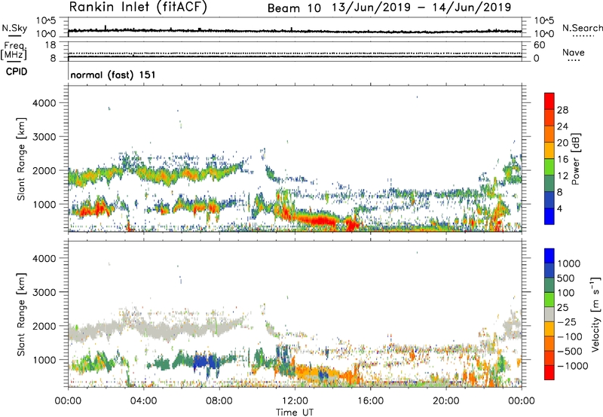Click the gray ground-scatter band near 2000 km in the velocity panel

[x=158, y=329]
